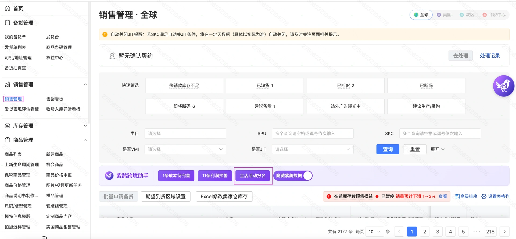
Task: Collapse the 销售管理 sidebar section
Action: tap(85, 85)
